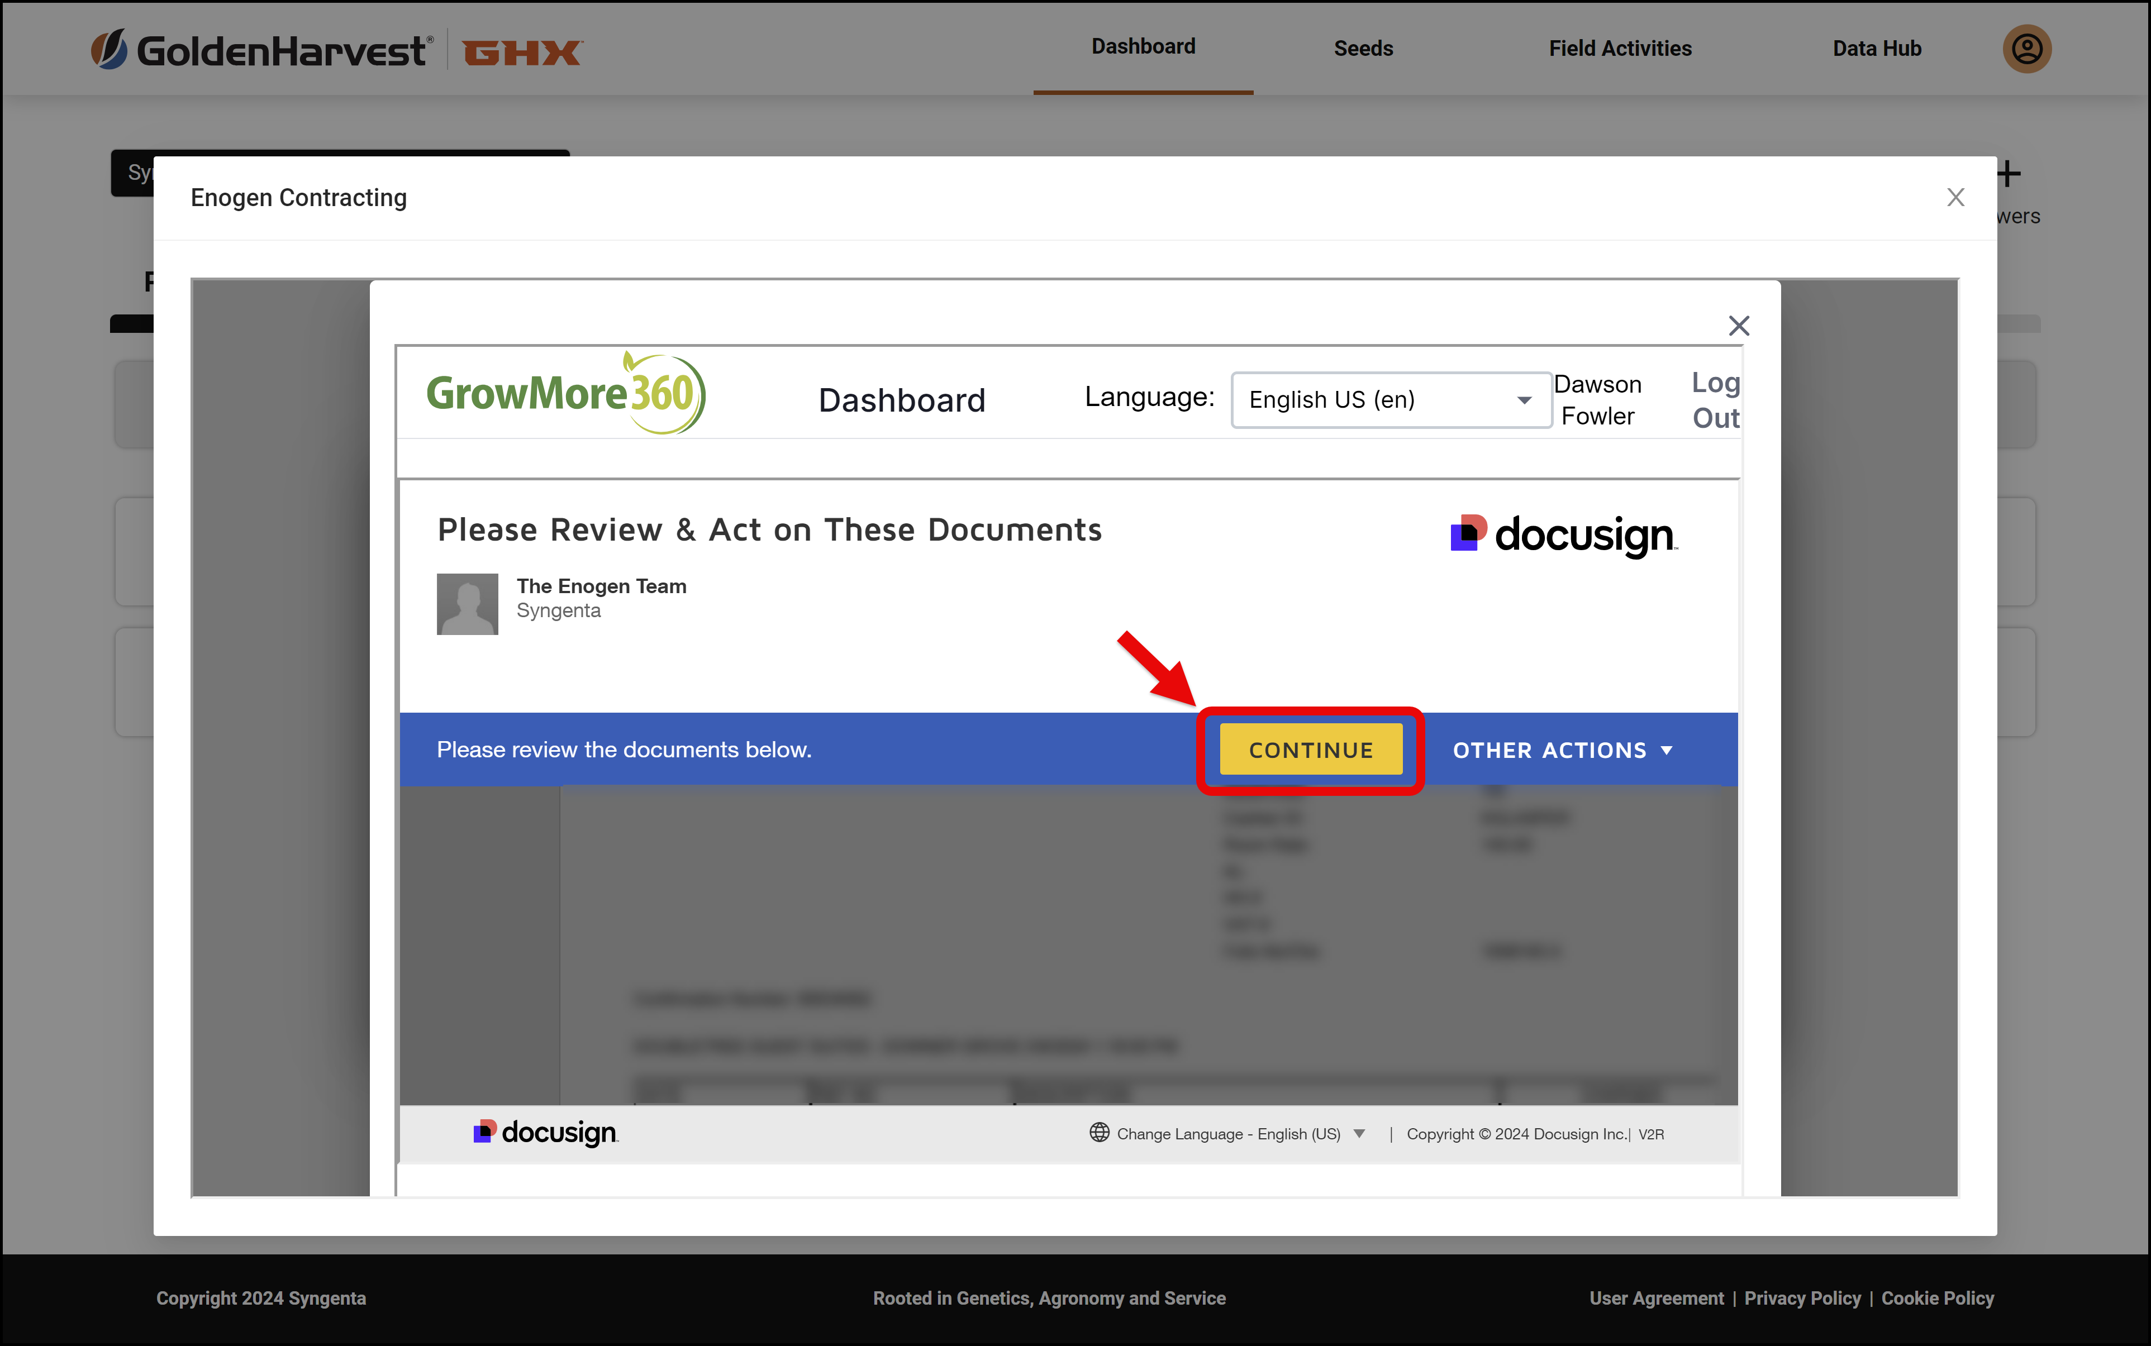Open the Dashboard tab in top navigation

coord(1143,47)
